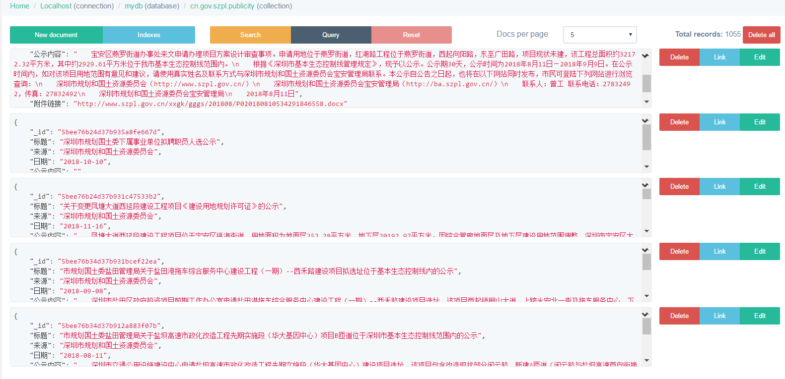785x379 pixels.
Task: Click the _id value 5bee76b34d37b912a883f07b
Action: pyautogui.click(x=109, y=325)
